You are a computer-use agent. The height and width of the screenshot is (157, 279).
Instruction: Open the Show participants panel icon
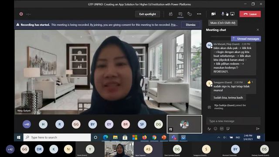coord(170,14)
